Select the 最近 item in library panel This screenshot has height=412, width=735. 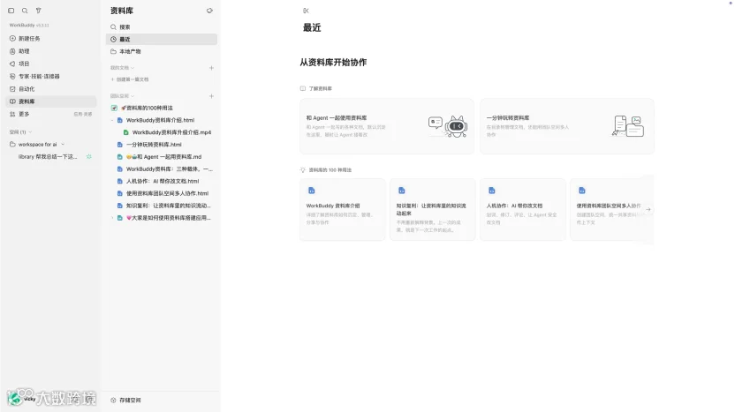(162, 40)
